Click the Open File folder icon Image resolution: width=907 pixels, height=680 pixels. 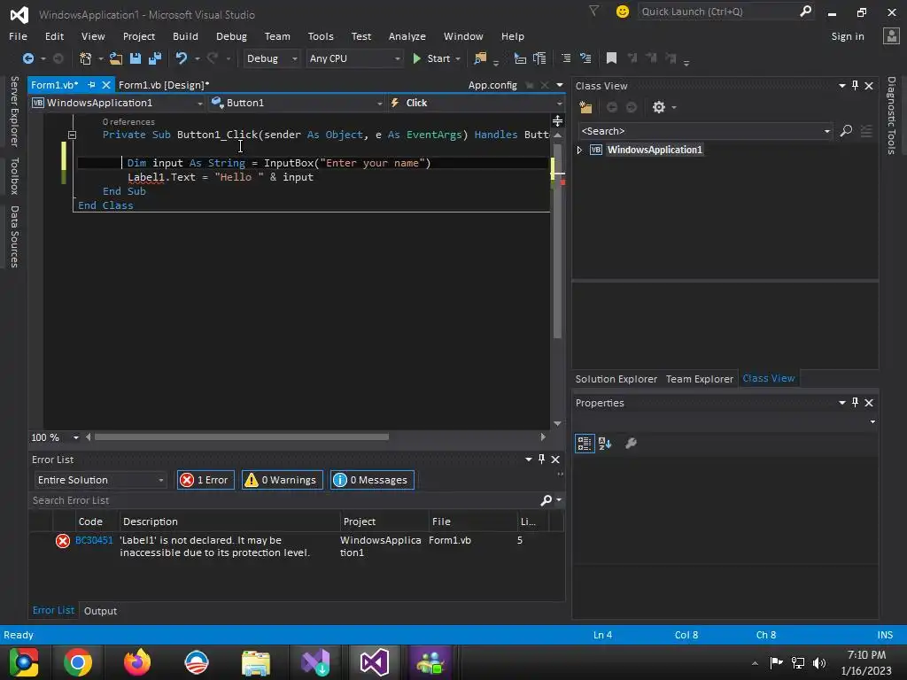coord(116,58)
